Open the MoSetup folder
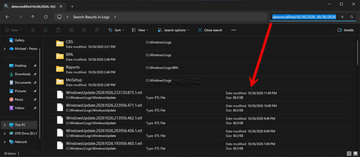The image size is (360, 157). (x=200, y=82)
